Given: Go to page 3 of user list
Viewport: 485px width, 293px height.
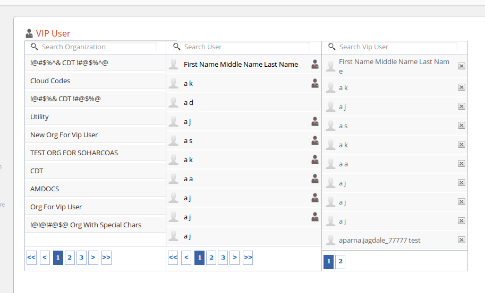Looking at the screenshot, I should 223,258.
